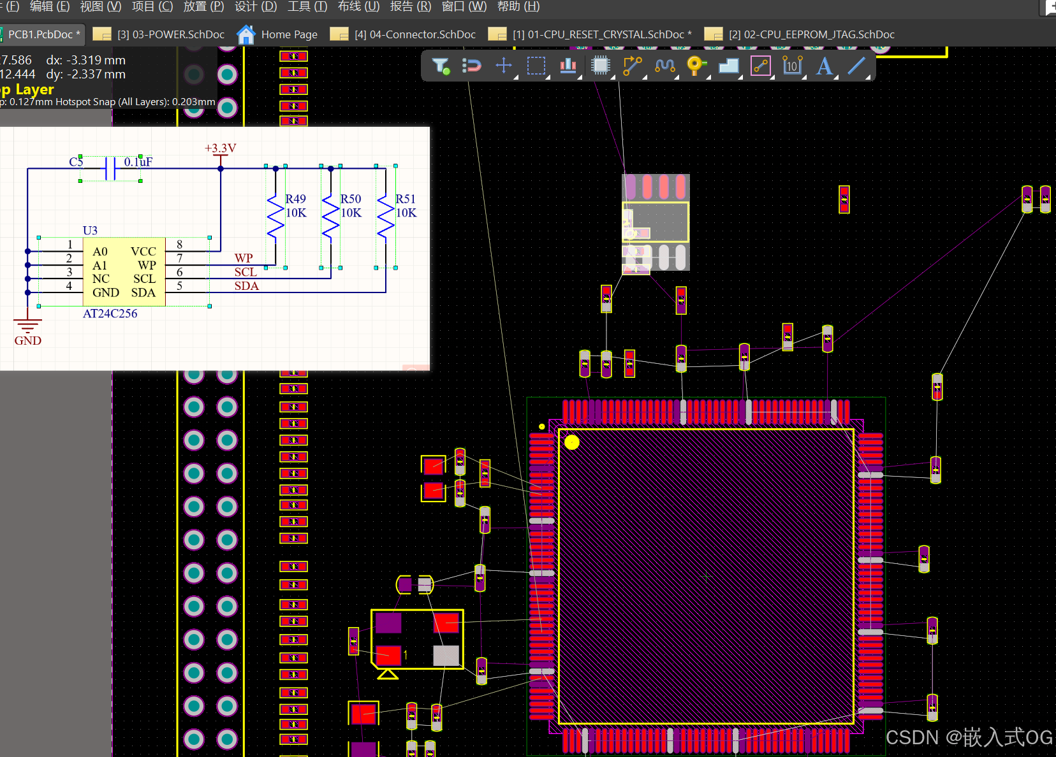Screen dimensions: 1056x757
Task: Click the selection filter funnel icon
Action: pyautogui.click(x=441, y=66)
